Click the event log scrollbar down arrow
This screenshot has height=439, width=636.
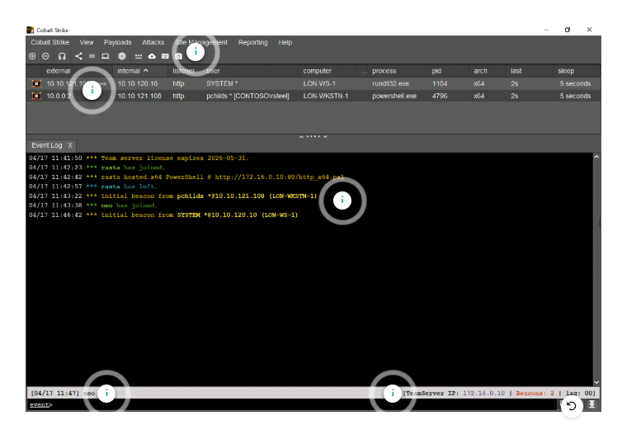[596, 382]
